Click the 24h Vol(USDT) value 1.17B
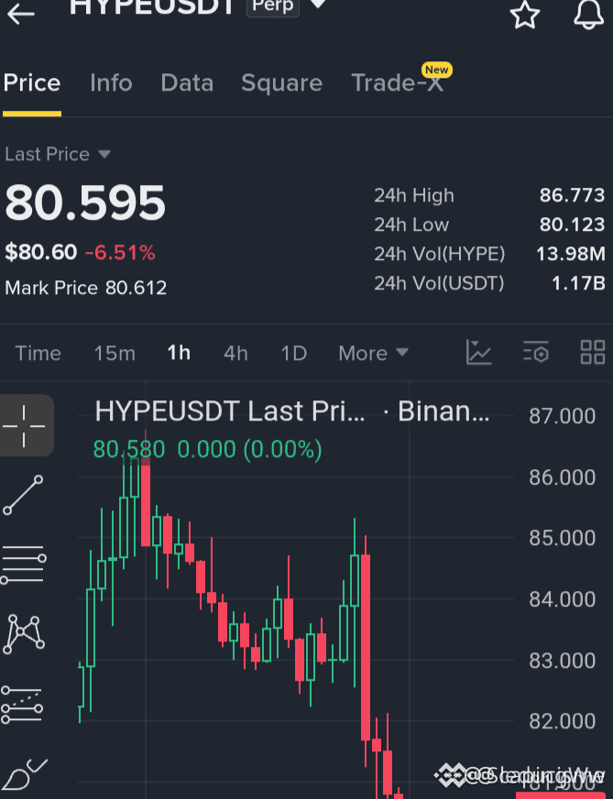 click(x=578, y=283)
